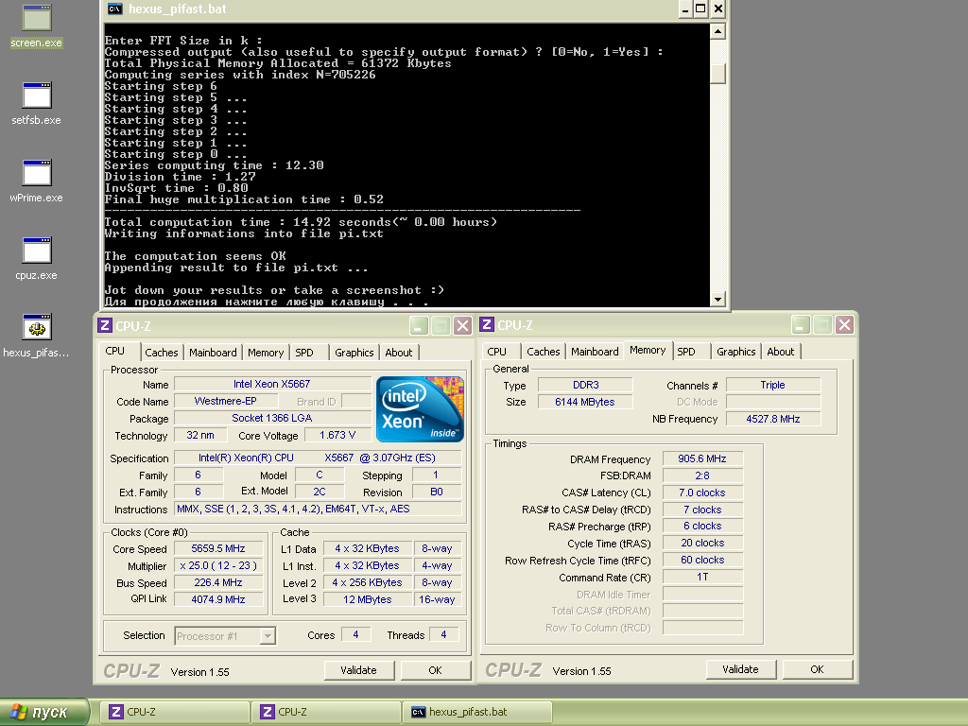
Task: Click Intel Xeon inside logo
Action: coord(420,408)
